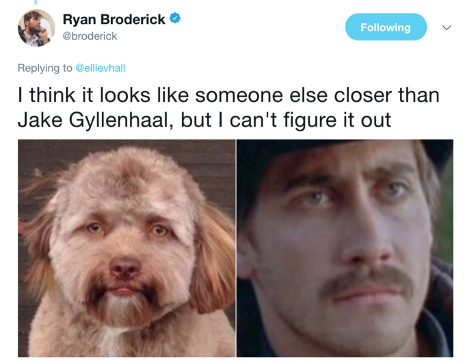
Task: View the photo of the mustached man in a hat
Action: coord(345,248)
